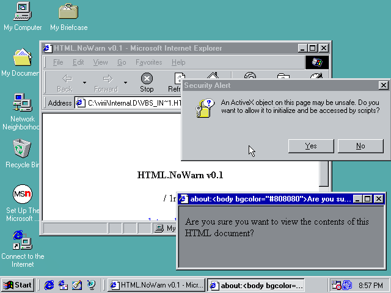Click the IE icon in HTML.NoWarn title bar
This screenshot has width=391, height=293.
coord(48,48)
